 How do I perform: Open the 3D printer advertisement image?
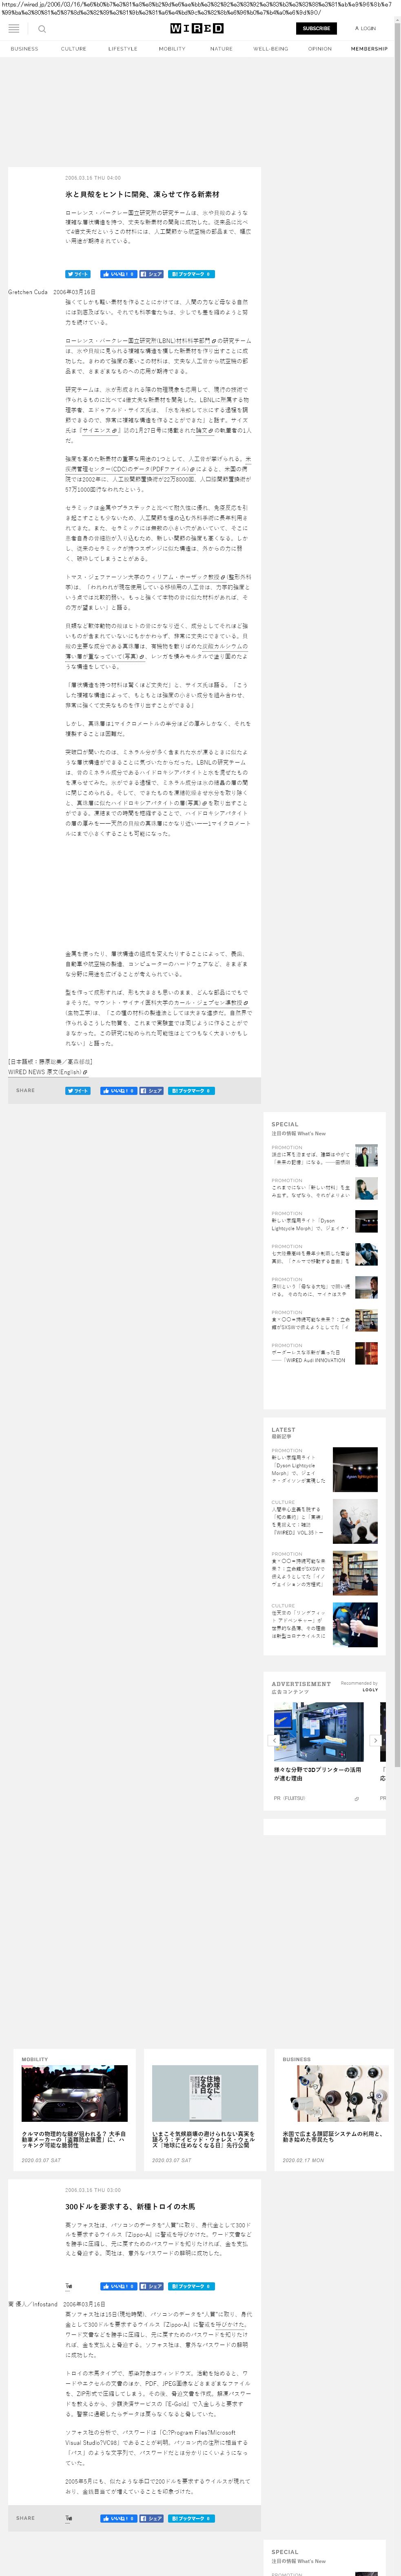point(319,1732)
